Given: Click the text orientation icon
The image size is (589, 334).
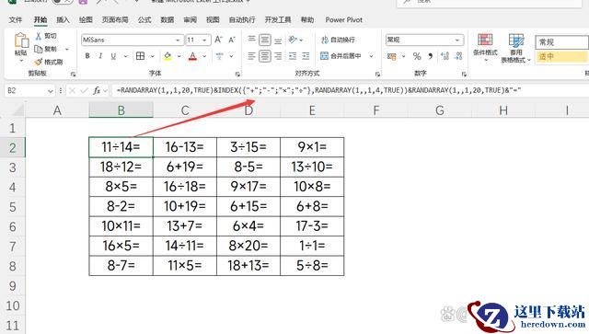Looking at the screenshot, I should click(293, 40).
